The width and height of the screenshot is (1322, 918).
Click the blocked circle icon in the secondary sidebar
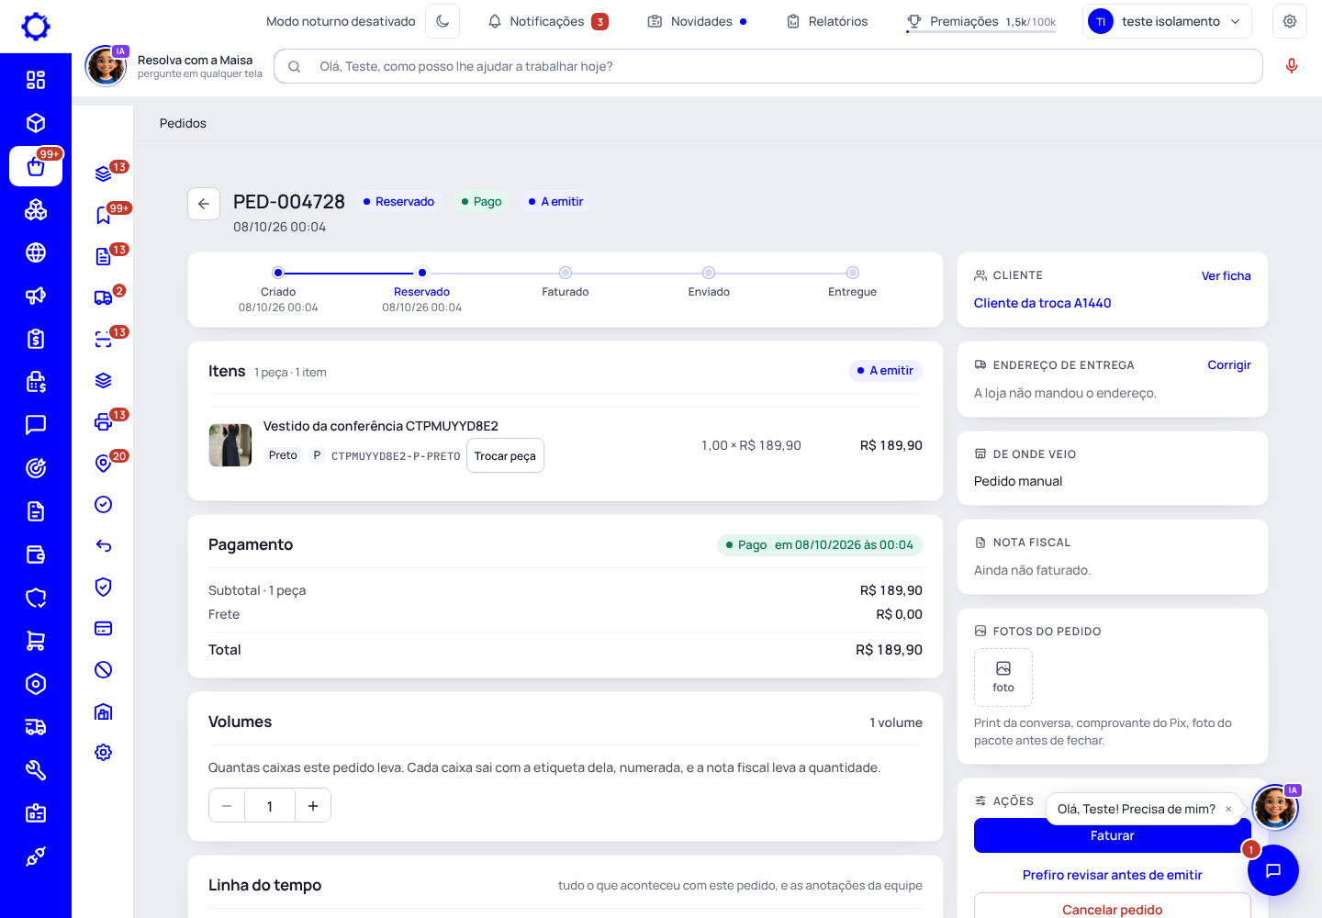[x=104, y=669]
